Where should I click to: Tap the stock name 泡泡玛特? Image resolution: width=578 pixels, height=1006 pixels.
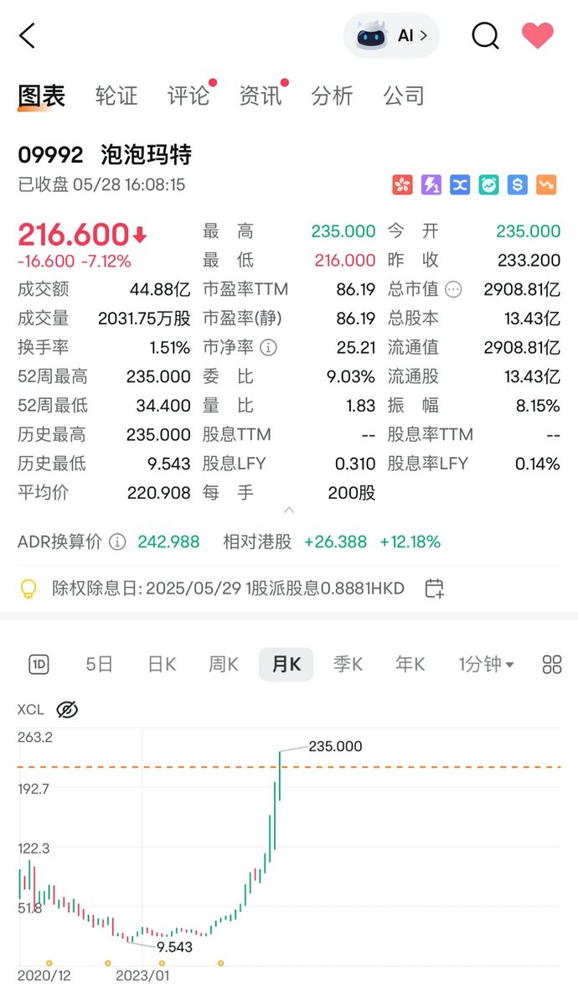click(146, 154)
